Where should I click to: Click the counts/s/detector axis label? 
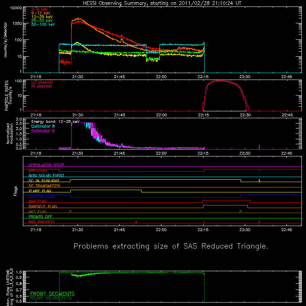[x=5, y=40]
